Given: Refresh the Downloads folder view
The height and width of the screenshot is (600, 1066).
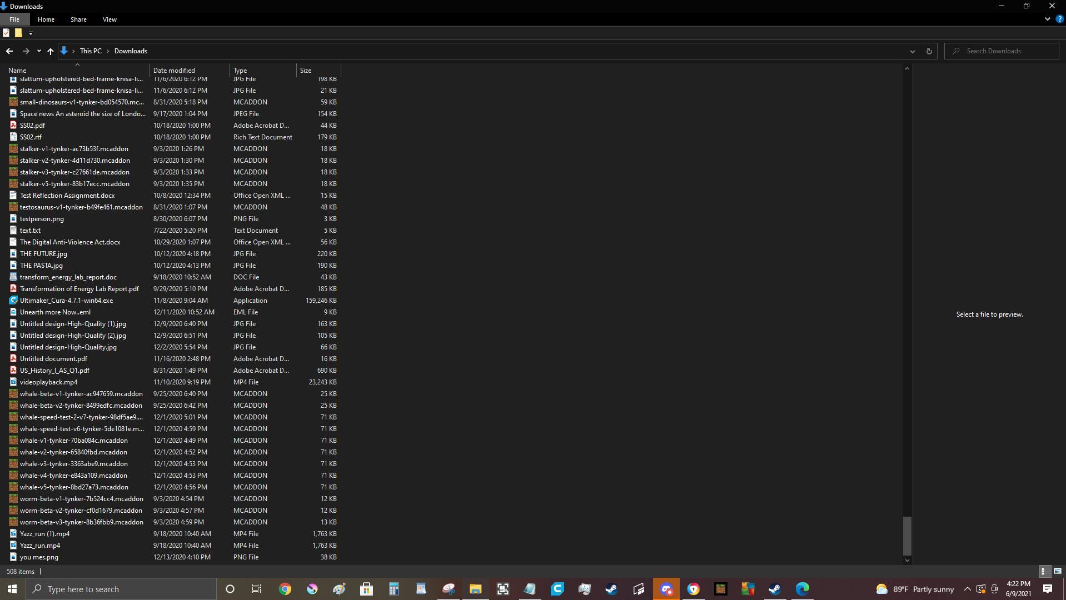Looking at the screenshot, I should (x=928, y=51).
